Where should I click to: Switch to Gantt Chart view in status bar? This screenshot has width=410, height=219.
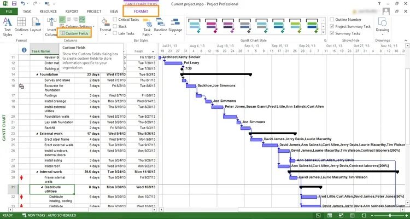318,215
